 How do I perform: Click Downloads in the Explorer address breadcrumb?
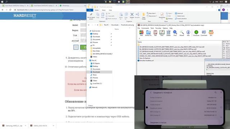click(115, 25)
